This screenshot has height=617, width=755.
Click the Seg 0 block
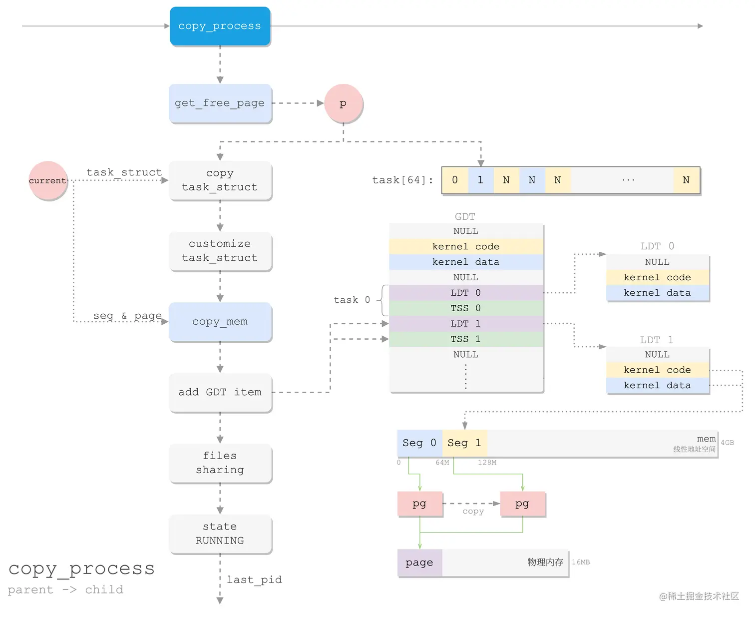click(419, 443)
